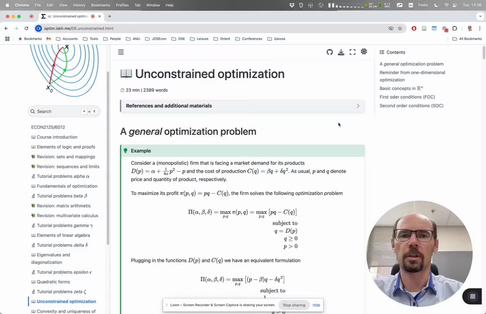Open the Profiles menu

coord(122,5)
